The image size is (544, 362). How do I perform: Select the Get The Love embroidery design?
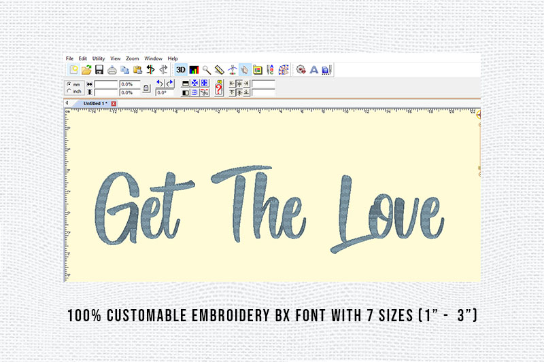click(x=269, y=209)
